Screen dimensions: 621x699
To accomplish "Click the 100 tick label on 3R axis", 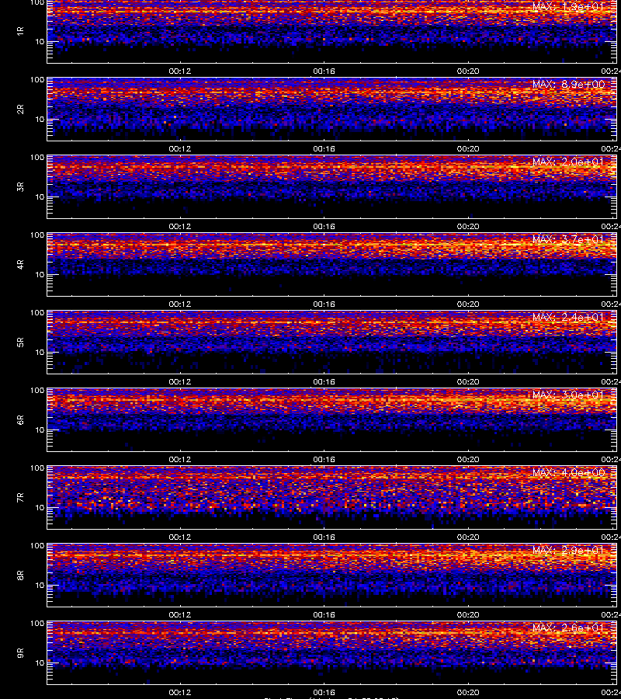I will [37, 158].
